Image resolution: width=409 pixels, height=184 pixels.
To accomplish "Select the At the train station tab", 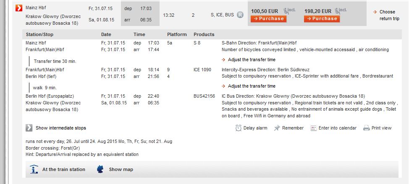I will point(64,169).
